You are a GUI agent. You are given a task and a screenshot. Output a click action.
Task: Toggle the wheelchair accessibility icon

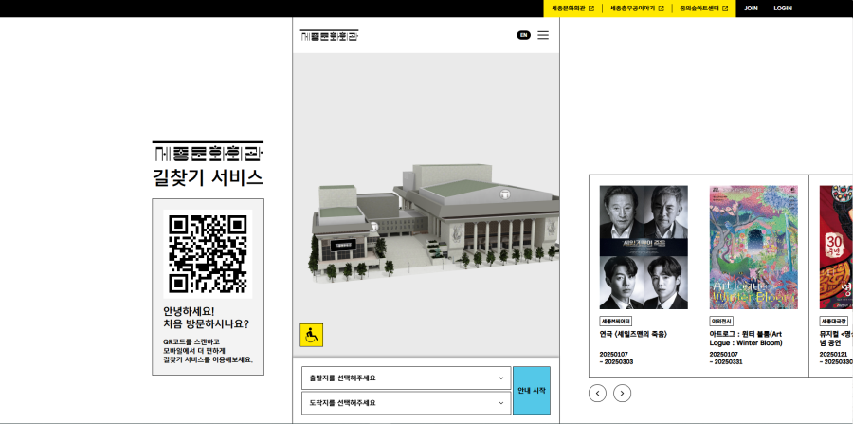pyautogui.click(x=311, y=335)
